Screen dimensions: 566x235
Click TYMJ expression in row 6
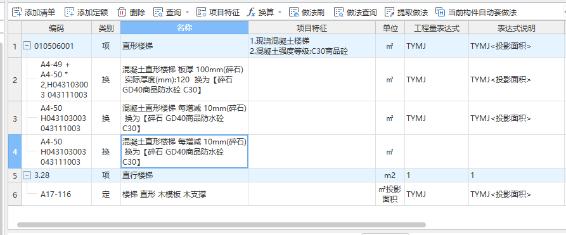(x=437, y=194)
